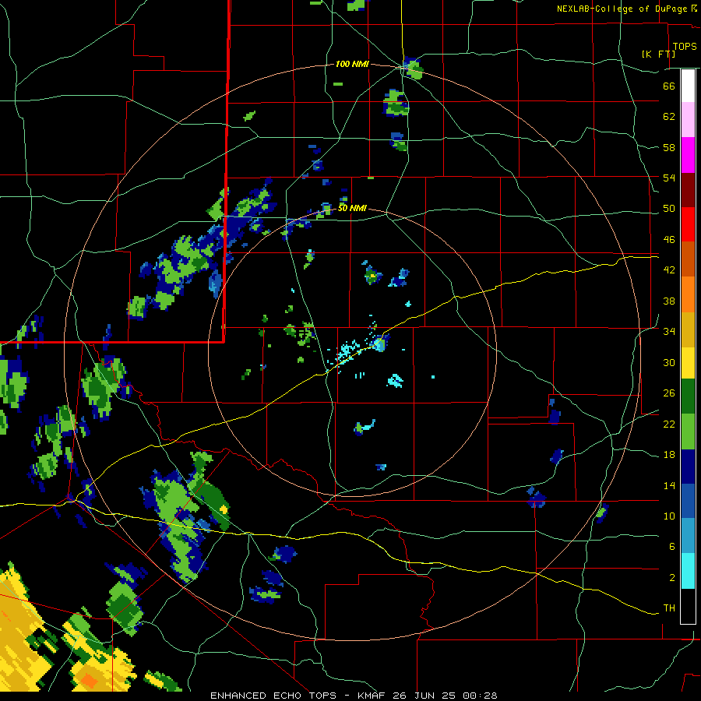Select the light green swatch between 18 and 22
This screenshot has height=701, width=701.
(x=688, y=432)
